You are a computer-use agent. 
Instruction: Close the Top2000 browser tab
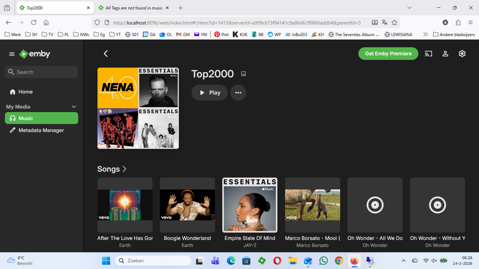tap(88, 8)
